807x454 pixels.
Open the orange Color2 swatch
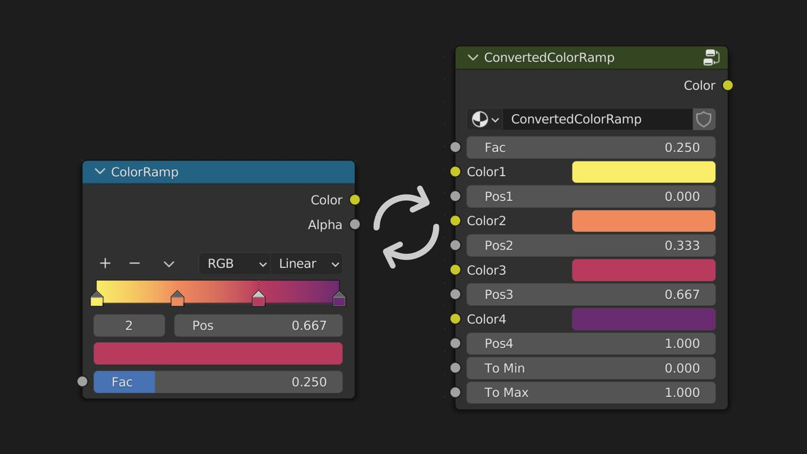coord(644,221)
